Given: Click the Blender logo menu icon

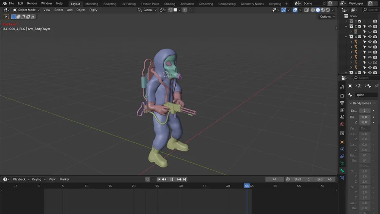Looking at the screenshot, I should [5, 3].
